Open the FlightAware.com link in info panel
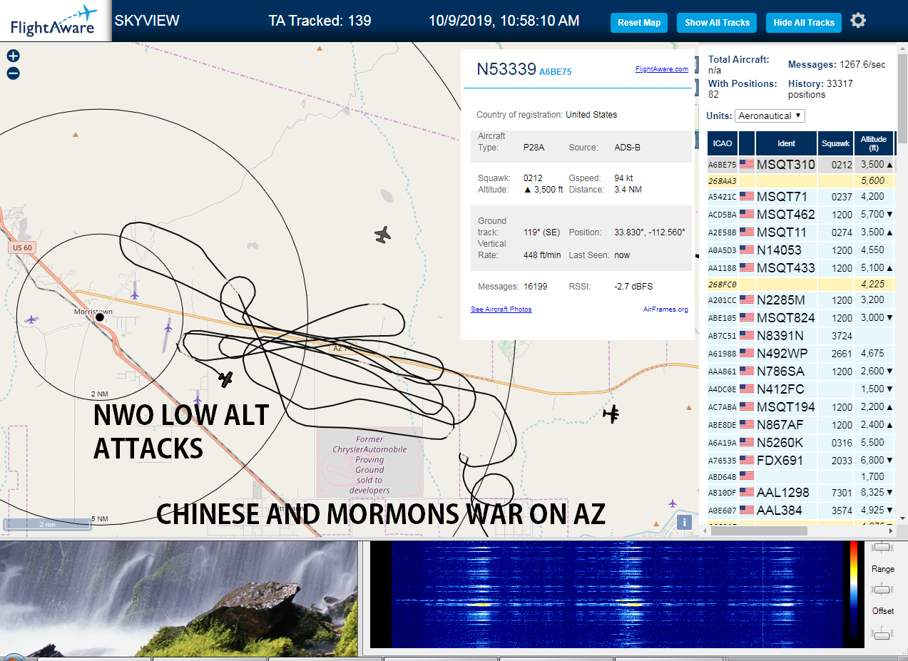The image size is (908, 661). tap(662, 69)
